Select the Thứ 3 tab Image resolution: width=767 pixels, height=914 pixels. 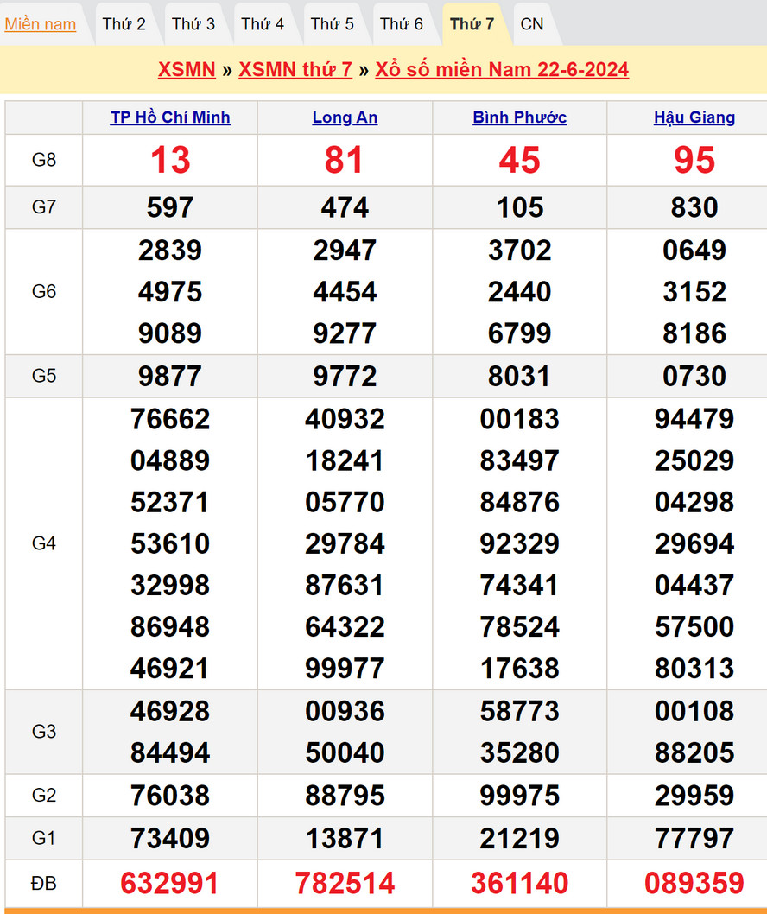coord(193,24)
